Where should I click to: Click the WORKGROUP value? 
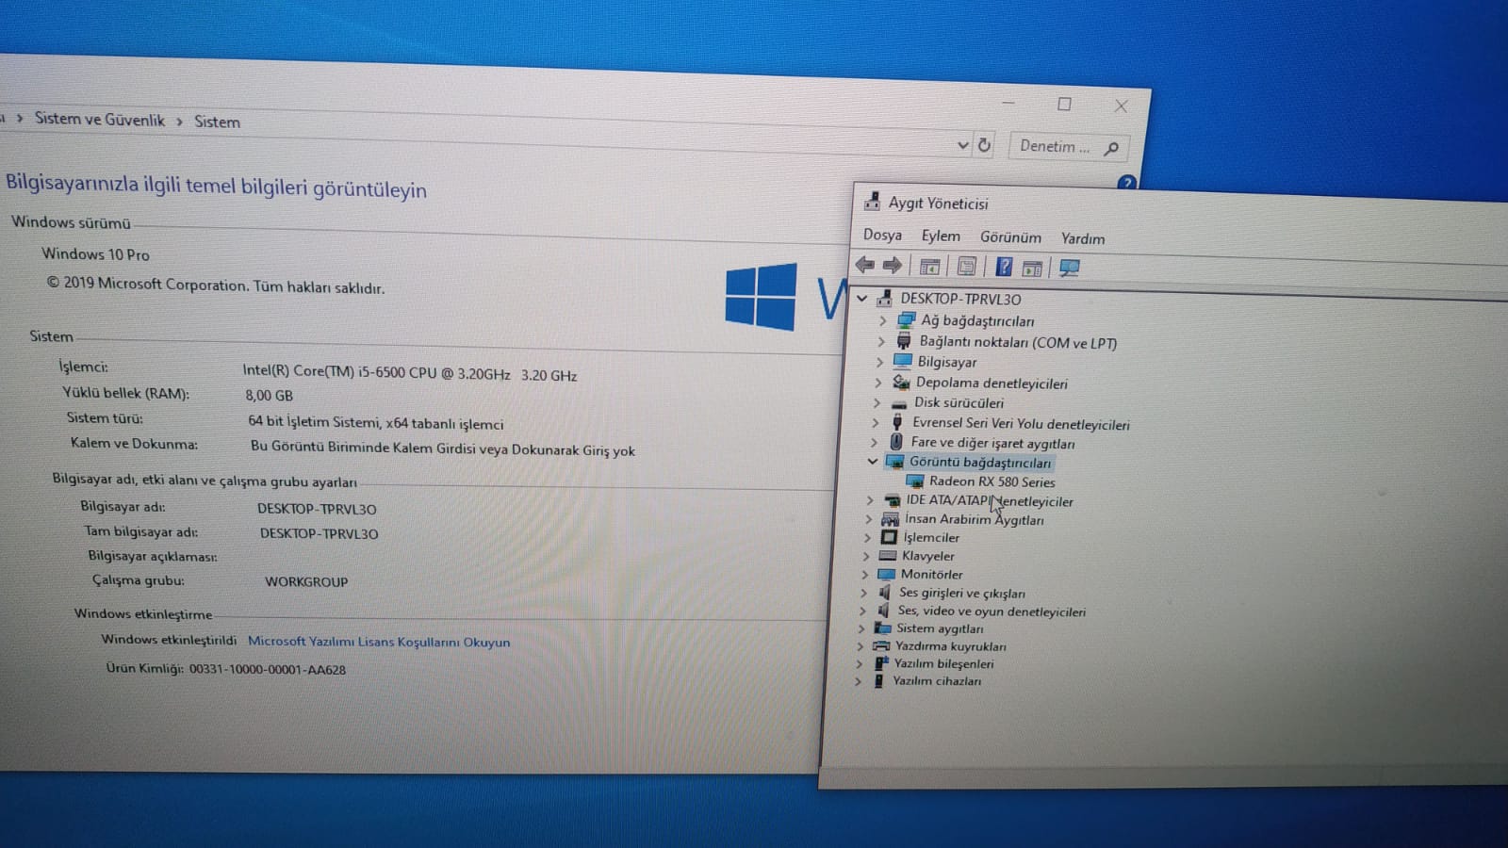click(x=306, y=581)
